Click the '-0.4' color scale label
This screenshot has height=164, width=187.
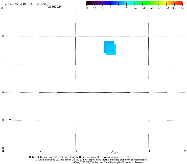[159, 8]
